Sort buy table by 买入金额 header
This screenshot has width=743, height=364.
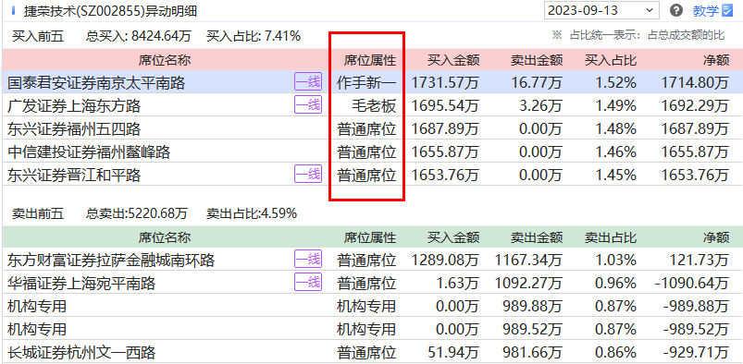453,60
